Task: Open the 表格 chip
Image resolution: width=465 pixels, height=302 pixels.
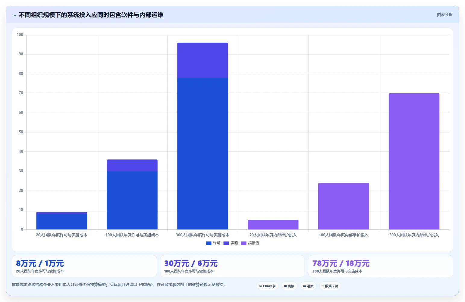Action: (289, 286)
